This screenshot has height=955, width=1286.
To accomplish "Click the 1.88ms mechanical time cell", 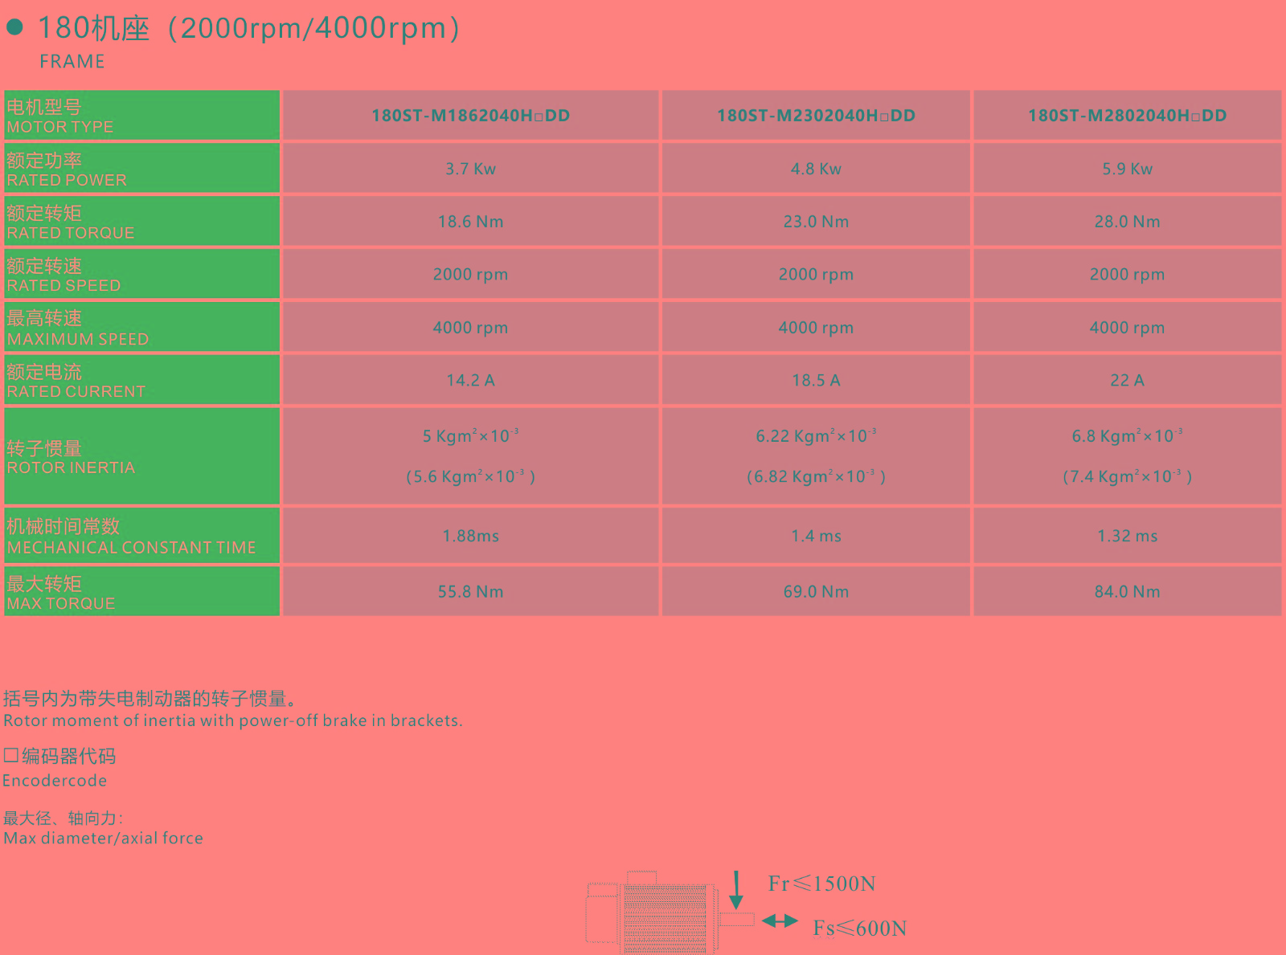I will (x=470, y=536).
